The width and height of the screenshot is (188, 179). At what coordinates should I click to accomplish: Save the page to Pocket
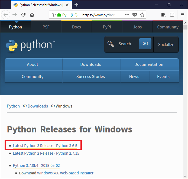[135, 15]
